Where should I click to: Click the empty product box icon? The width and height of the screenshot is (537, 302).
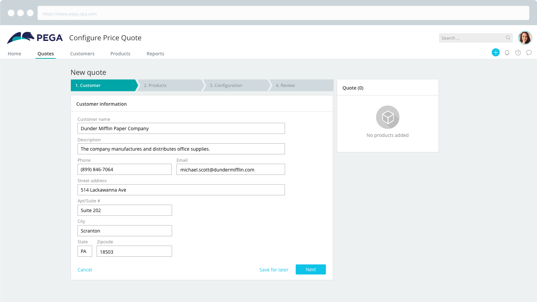click(388, 117)
